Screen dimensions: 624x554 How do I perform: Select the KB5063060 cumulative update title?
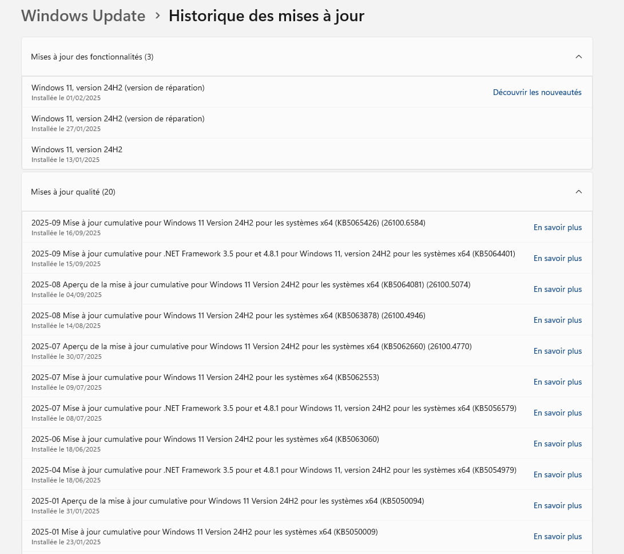pyautogui.click(x=205, y=439)
